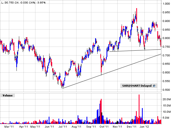Click the 0.900 price axis label
This screenshot has width=173, height=130.
(166, 21)
